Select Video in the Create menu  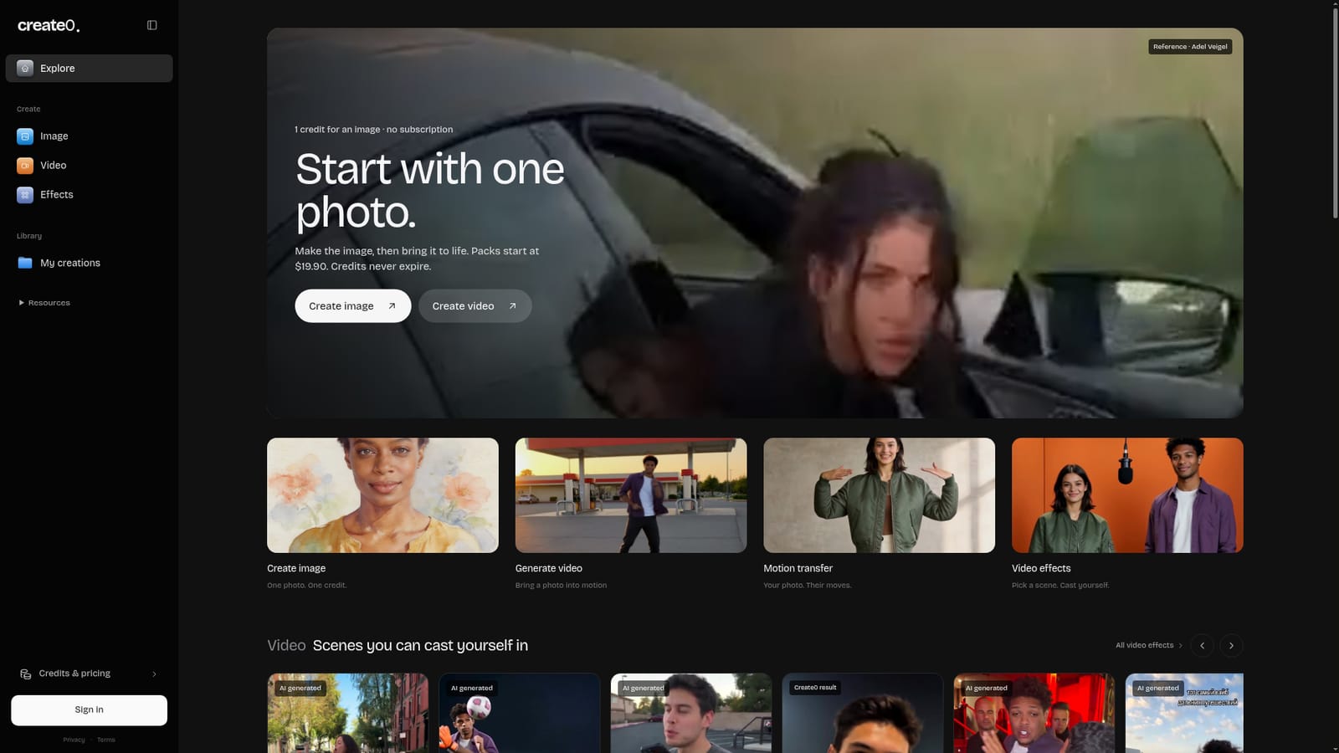pos(90,165)
